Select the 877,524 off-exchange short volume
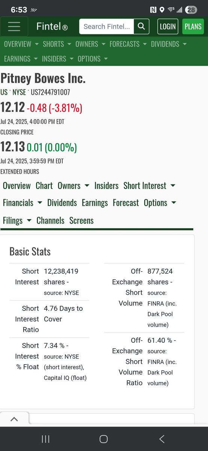The image size is (208, 451). tap(160, 271)
